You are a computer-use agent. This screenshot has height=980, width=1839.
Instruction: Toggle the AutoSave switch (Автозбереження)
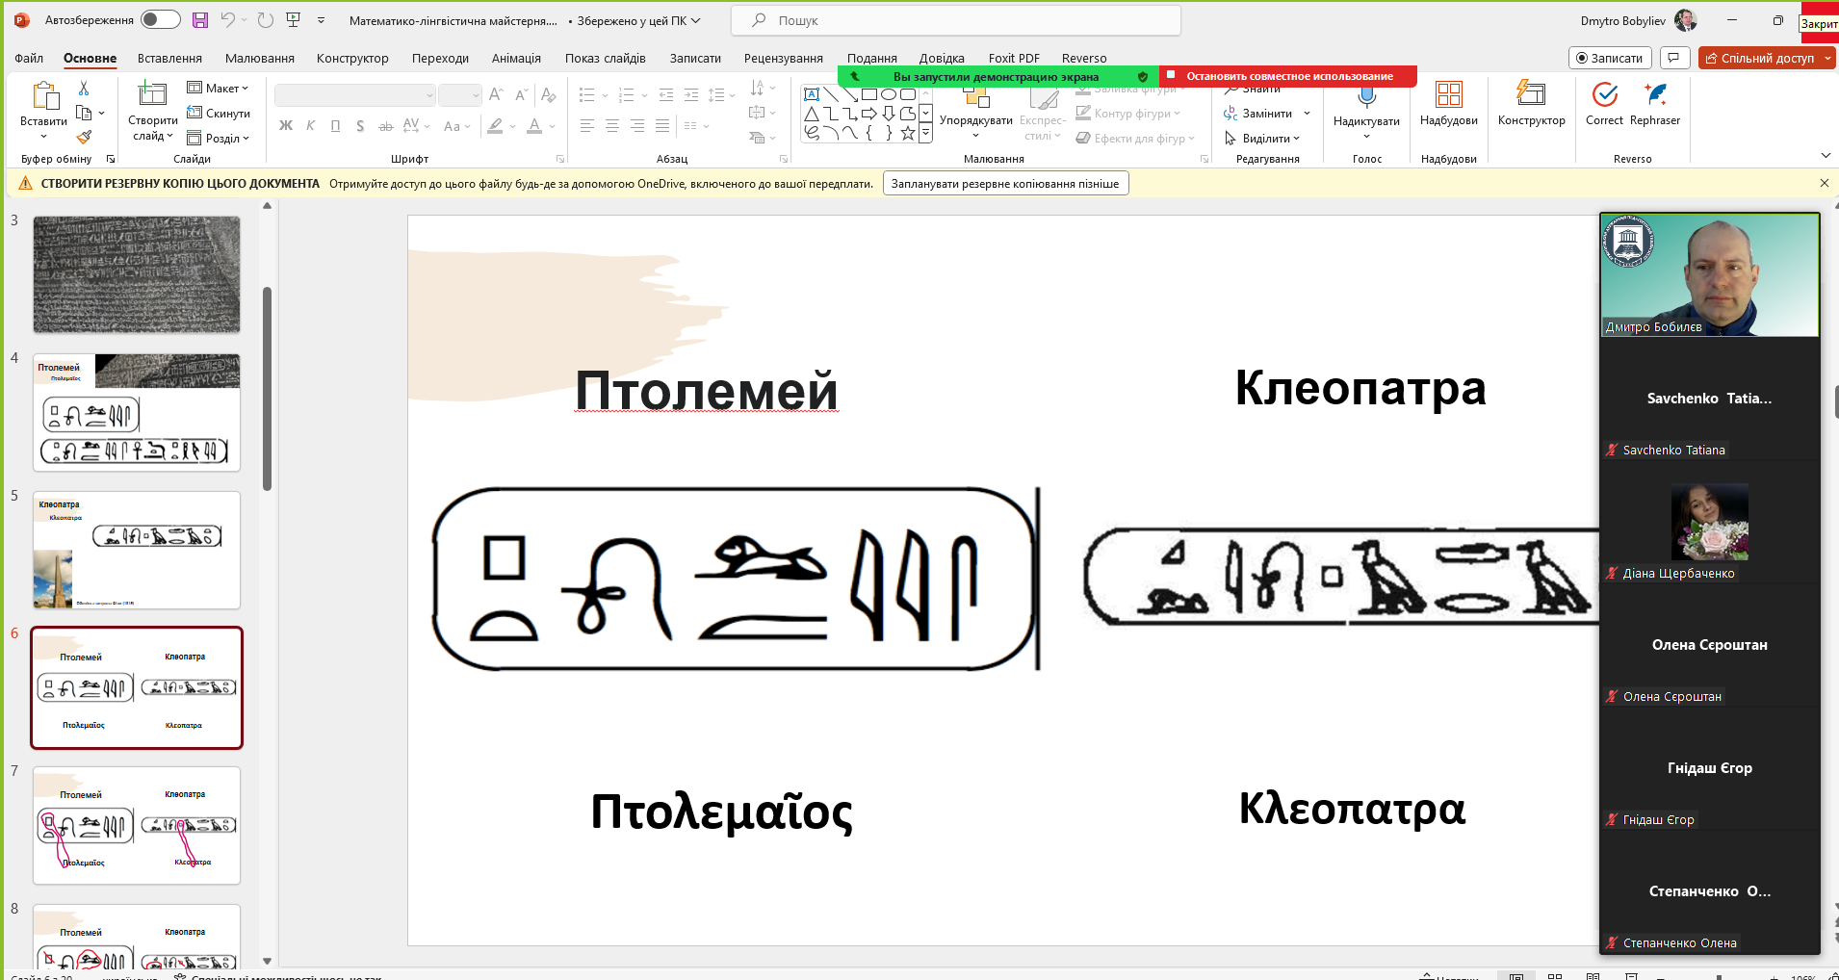(160, 20)
